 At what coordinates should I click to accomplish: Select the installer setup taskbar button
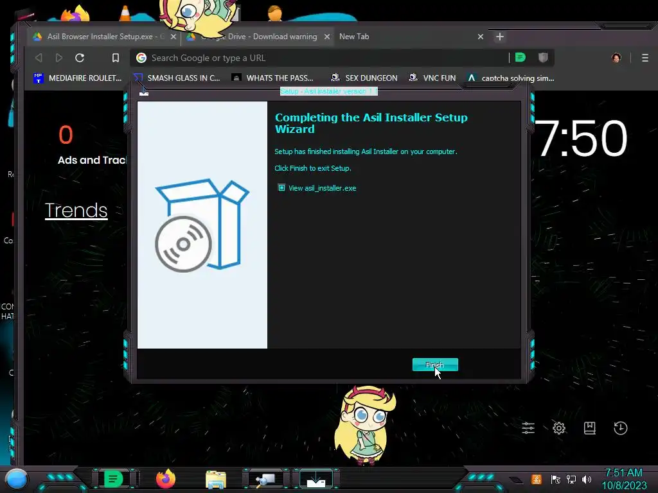coord(316,480)
